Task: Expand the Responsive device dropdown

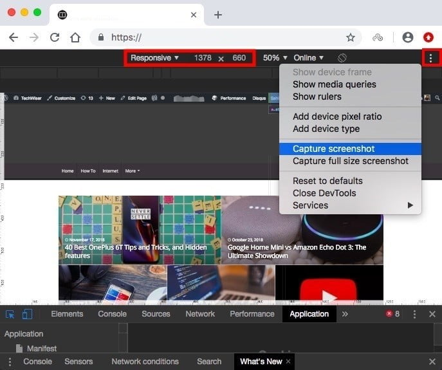Action: point(154,58)
